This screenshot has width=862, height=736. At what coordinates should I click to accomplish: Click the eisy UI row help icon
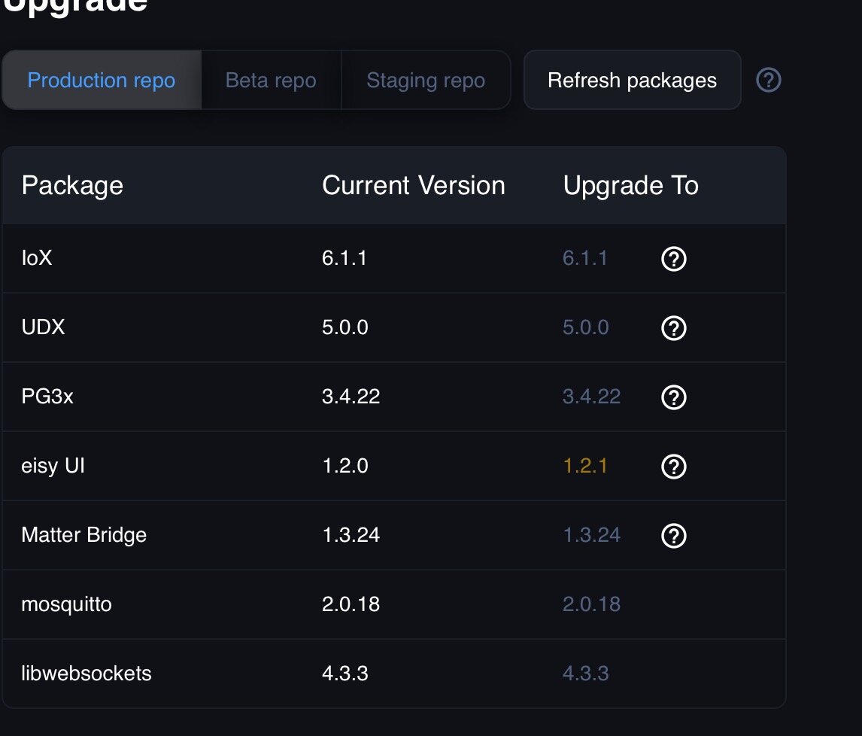pyautogui.click(x=673, y=467)
